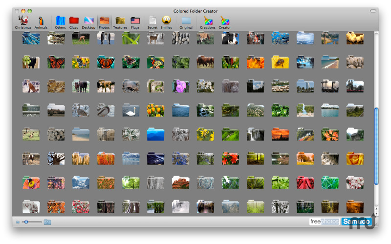The width and height of the screenshot is (391, 244).
Task: Select the Photos category
Action: point(104,22)
